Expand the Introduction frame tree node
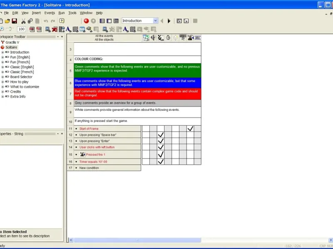Screen dimensions: 333x249 coord(2,52)
